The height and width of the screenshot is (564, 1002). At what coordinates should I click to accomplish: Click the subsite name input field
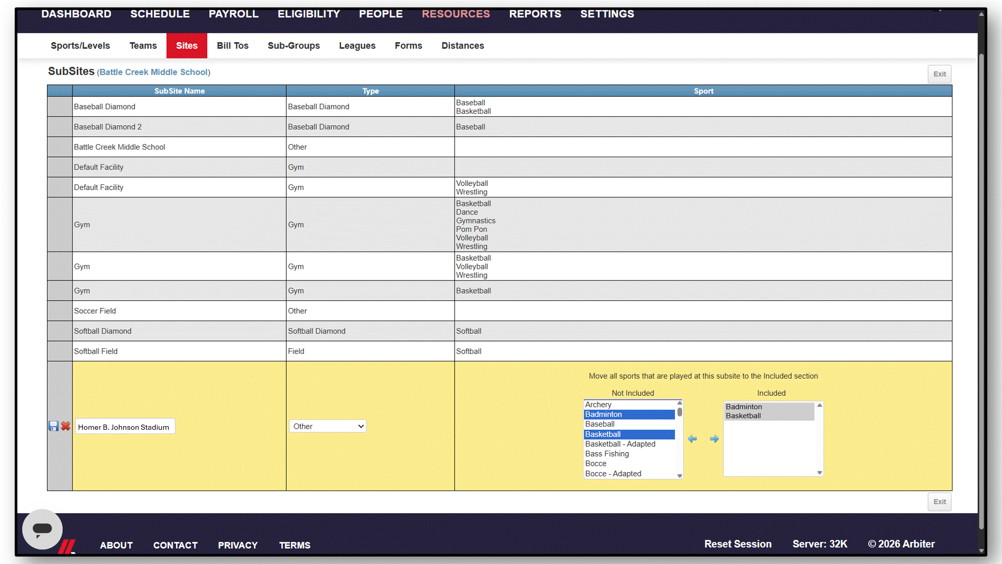tap(125, 427)
